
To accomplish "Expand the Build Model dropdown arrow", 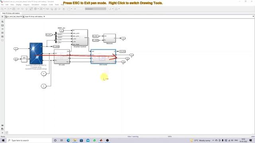I will [119, 9].
